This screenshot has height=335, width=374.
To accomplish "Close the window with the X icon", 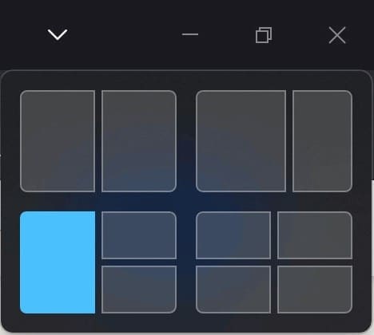I will pyautogui.click(x=337, y=35).
